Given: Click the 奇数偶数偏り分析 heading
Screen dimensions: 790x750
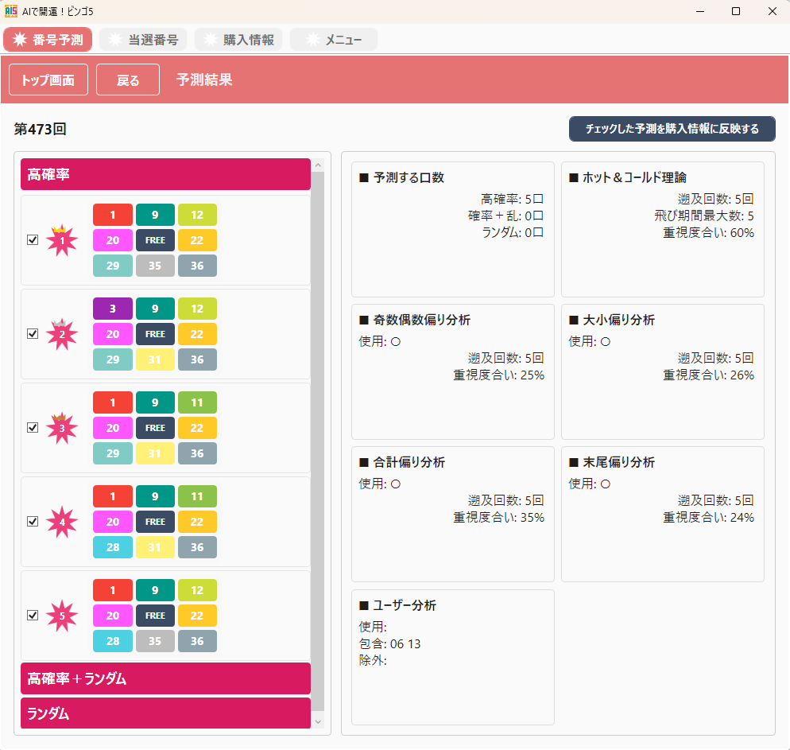Looking at the screenshot, I should pos(415,320).
